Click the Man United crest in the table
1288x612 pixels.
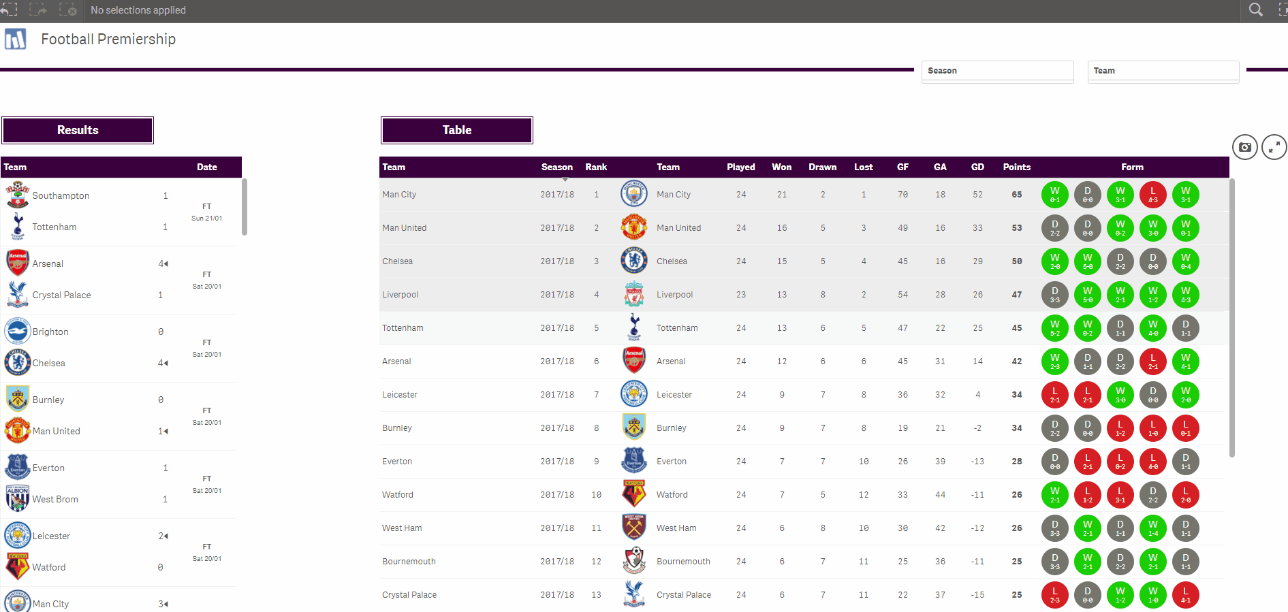tap(634, 227)
